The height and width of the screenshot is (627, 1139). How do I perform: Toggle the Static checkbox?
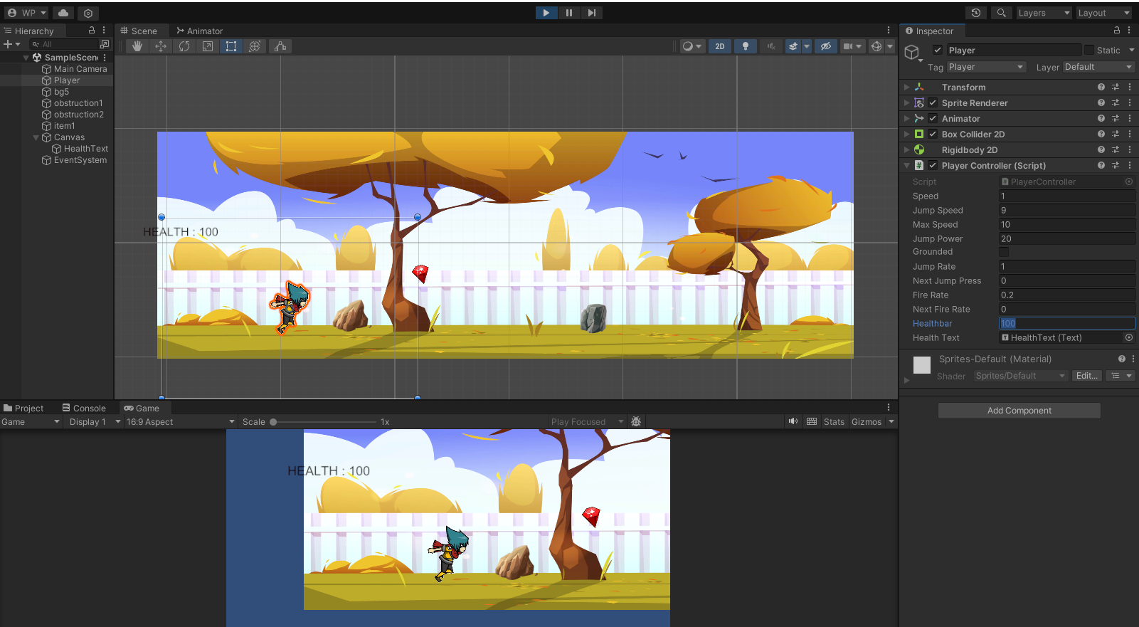pos(1088,50)
